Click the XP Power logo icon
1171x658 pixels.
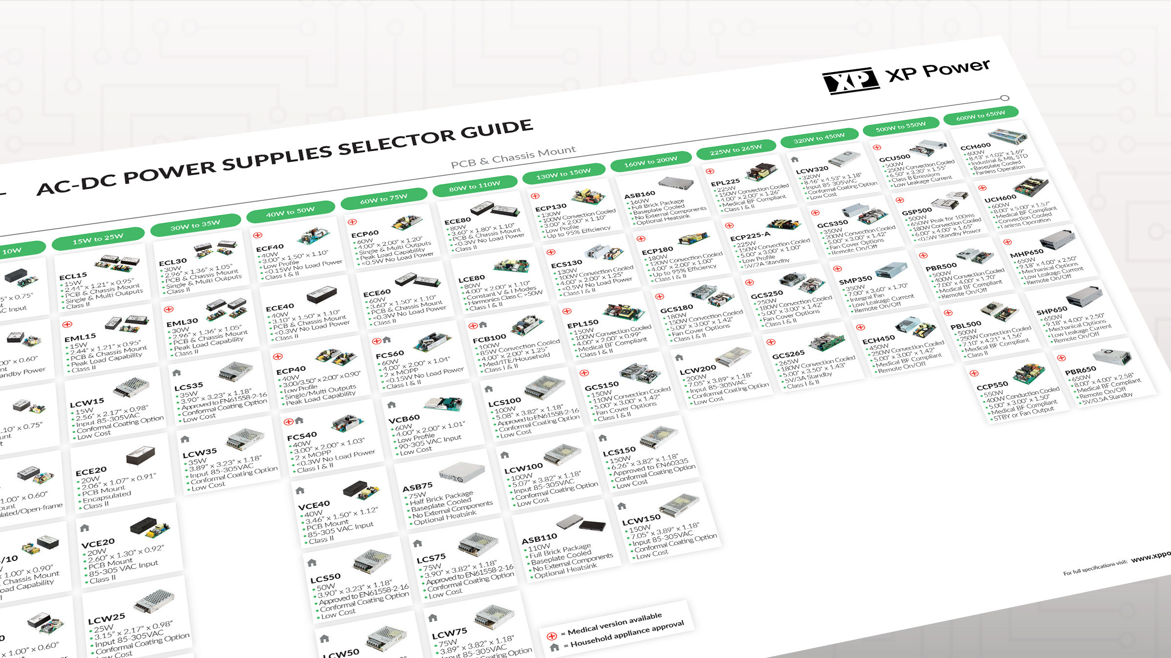pyautogui.click(x=850, y=80)
